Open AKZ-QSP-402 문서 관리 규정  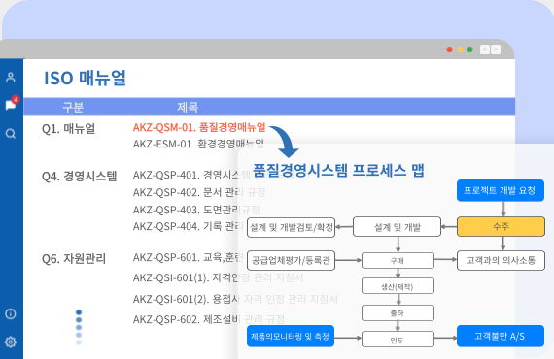[x=199, y=192]
